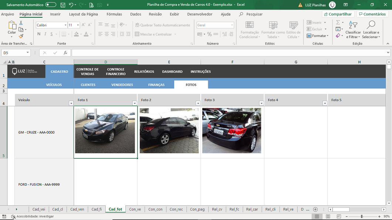
Task: Click the insert function fx icon
Action: click(x=65, y=53)
